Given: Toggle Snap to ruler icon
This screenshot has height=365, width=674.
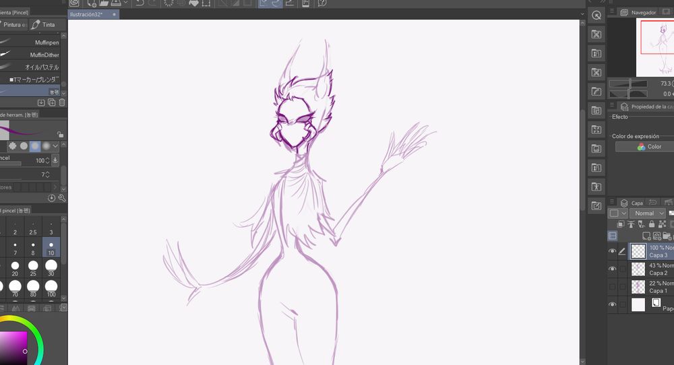Looking at the screenshot, I should 264,3.
